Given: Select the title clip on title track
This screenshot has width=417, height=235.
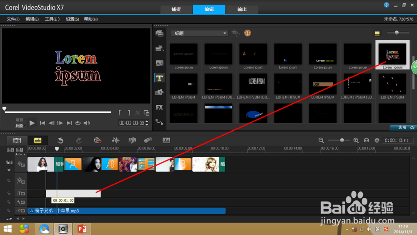Looking at the screenshot, I should point(73,194).
